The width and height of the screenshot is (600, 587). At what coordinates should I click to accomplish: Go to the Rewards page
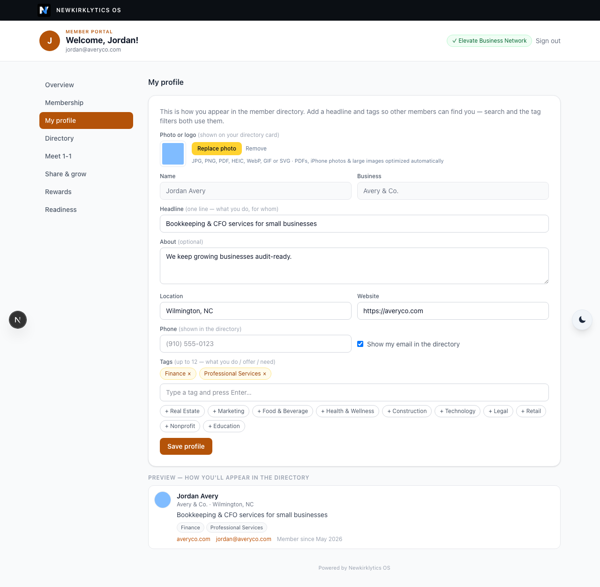point(86,192)
